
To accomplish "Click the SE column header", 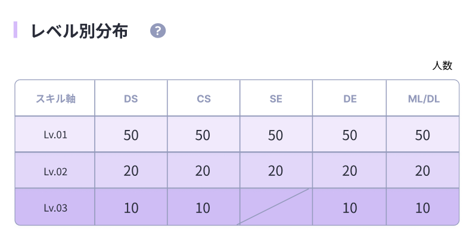I will point(276,98).
